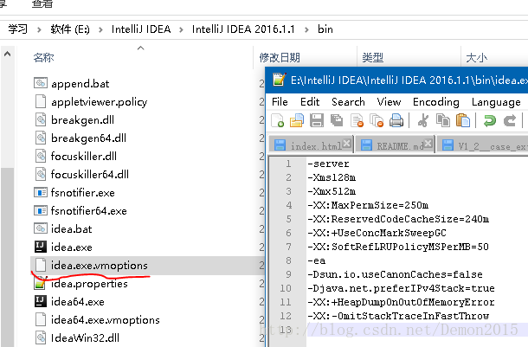
Task: Click the Notepad++ title bar application icon
Action: click(x=280, y=80)
